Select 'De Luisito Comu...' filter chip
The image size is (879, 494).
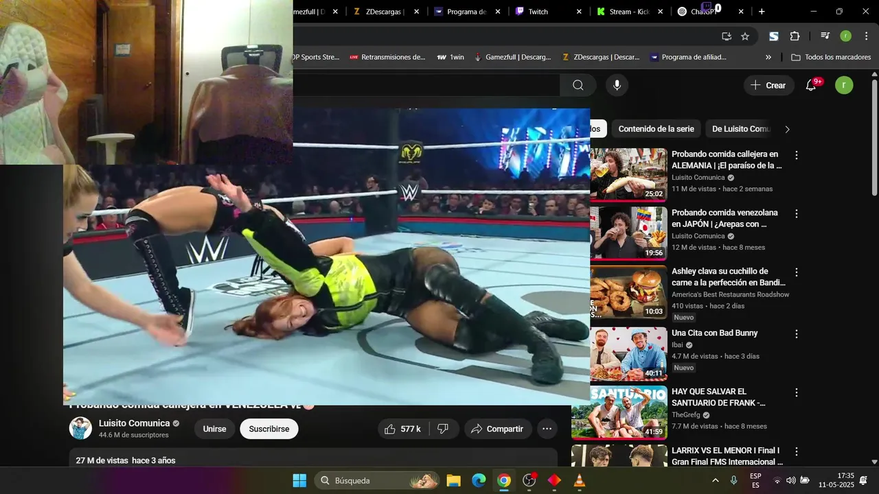(x=741, y=129)
